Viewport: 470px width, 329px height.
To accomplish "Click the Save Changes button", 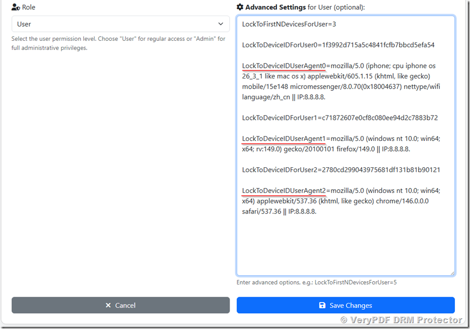I will (345, 305).
